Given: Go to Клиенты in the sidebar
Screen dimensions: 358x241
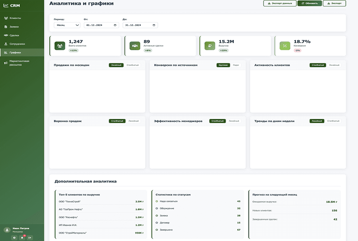Looking at the screenshot, I should (15, 18).
